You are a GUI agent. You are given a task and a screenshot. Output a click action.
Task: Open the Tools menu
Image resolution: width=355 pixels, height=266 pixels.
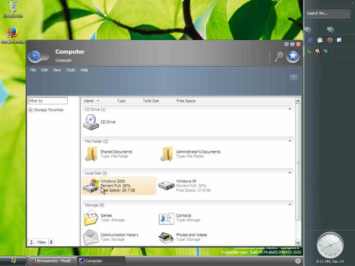(71, 70)
